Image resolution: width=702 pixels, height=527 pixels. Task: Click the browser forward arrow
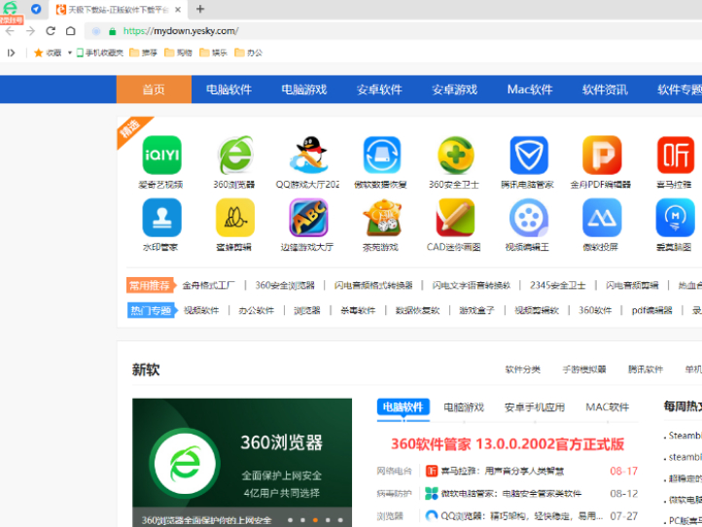30,31
